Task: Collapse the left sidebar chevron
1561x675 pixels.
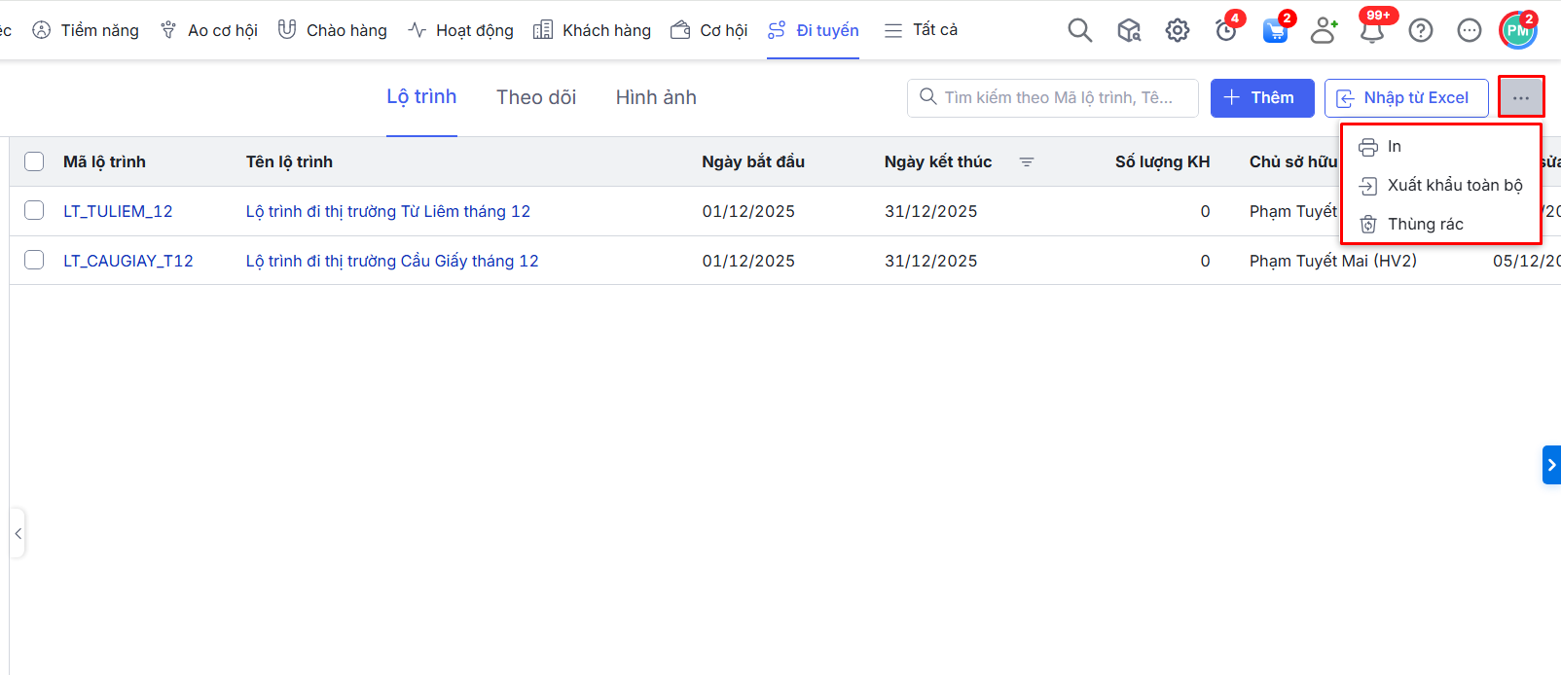Action: pyautogui.click(x=18, y=533)
